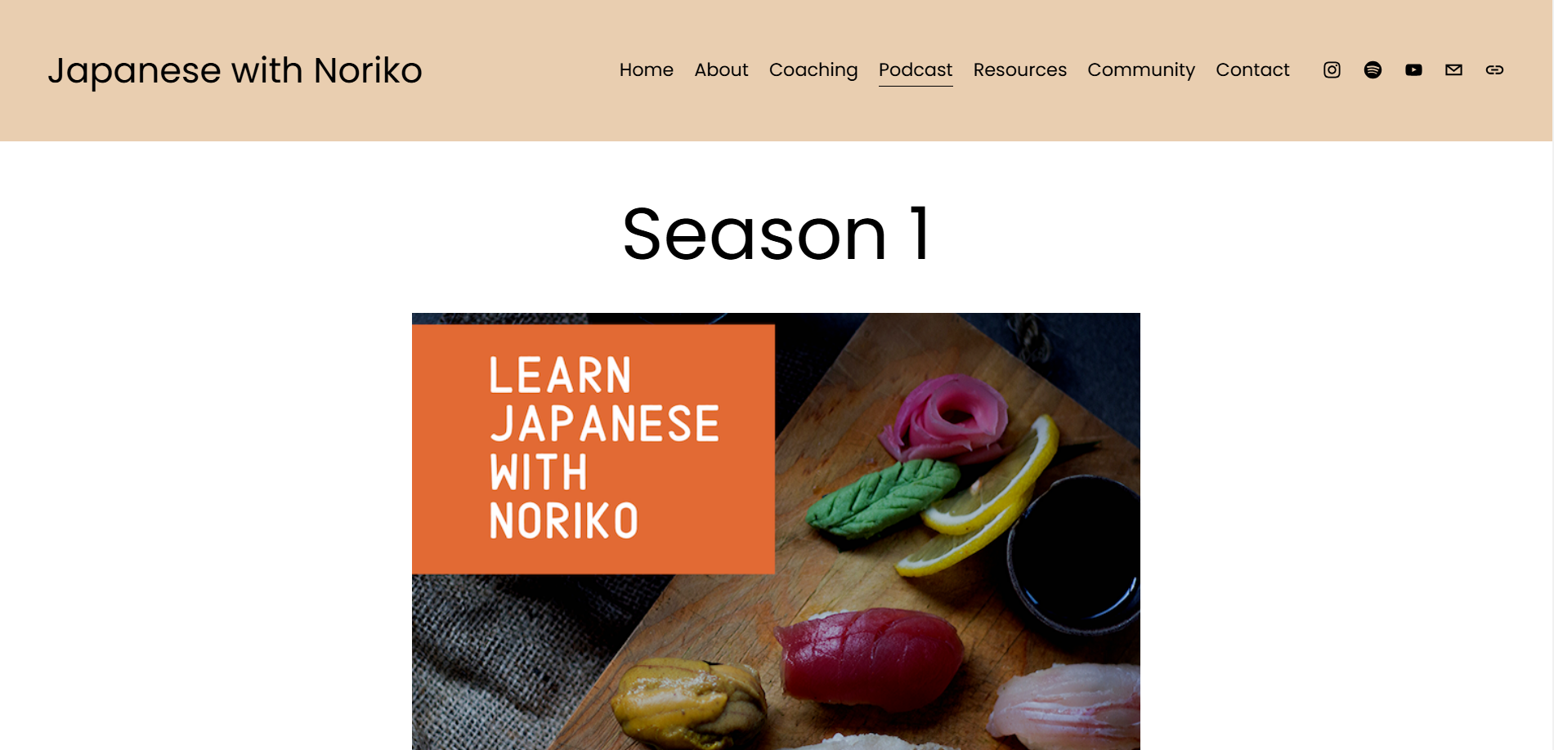Image resolution: width=1554 pixels, height=750 pixels.
Task: Click the Season 1 heading
Action: [776, 234]
